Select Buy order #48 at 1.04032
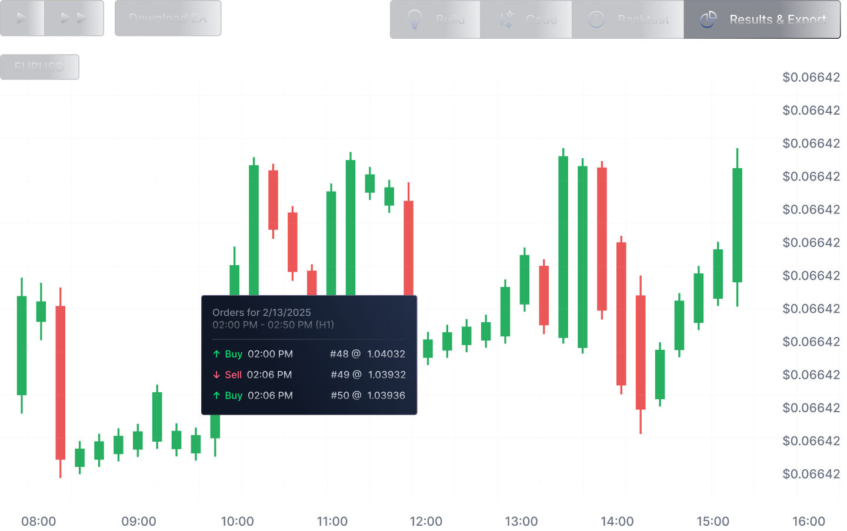This screenshot has width=847, height=531. click(309, 354)
